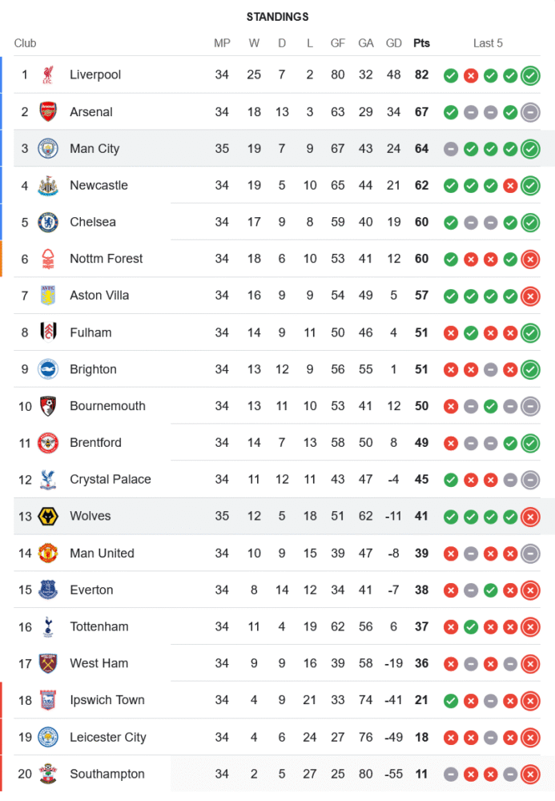Click Arsenal's latest draw result icon
The height and width of the screenshot is (801, 555).
click(529, 112)
